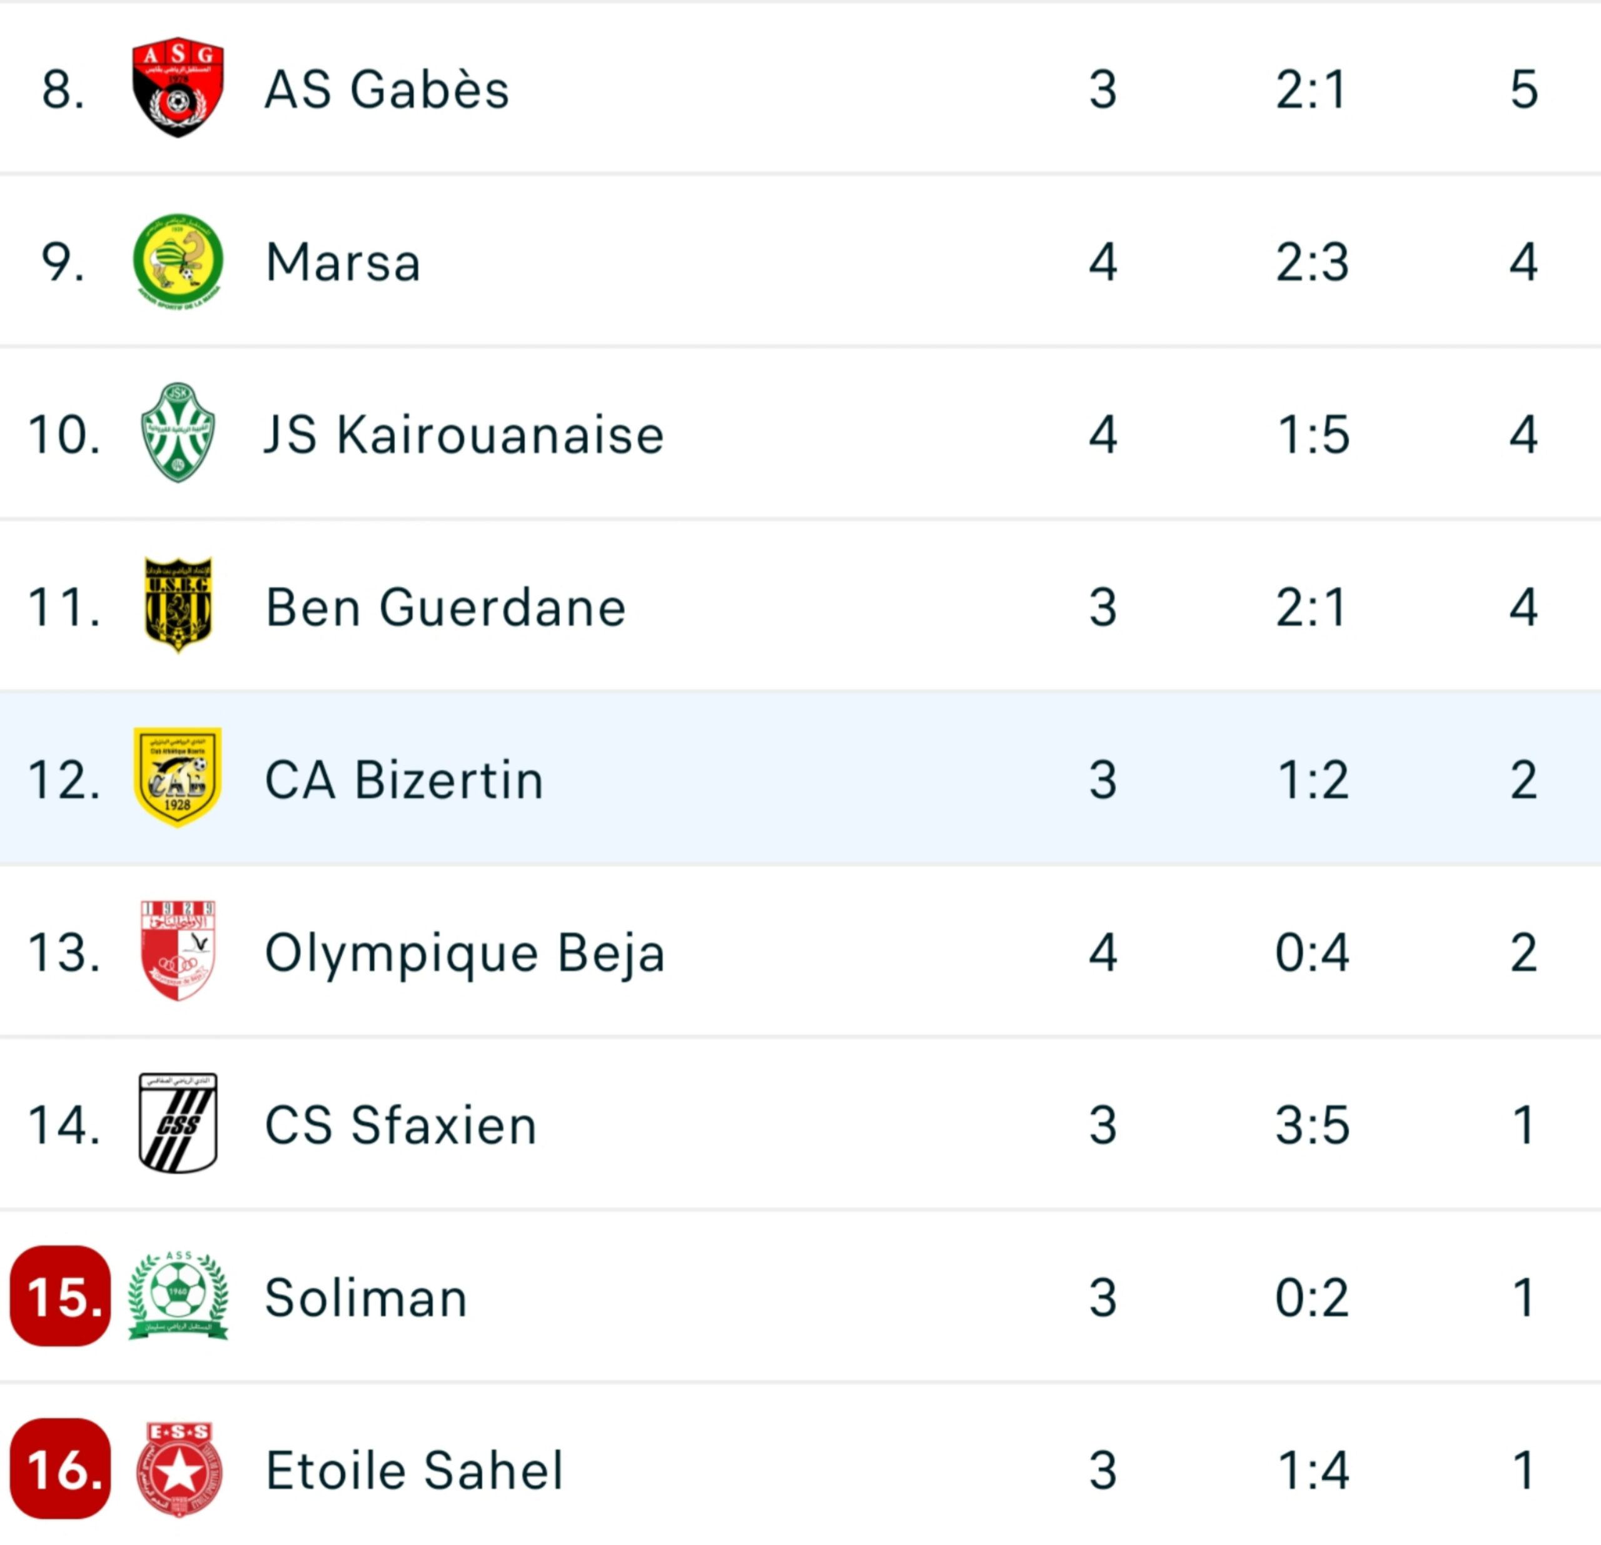
Task: Tap the Ben Guerdane black-yellow badge
Action: [178, 605]
